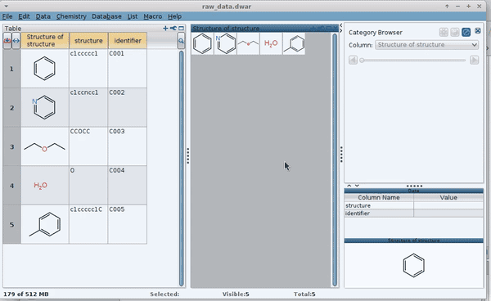Click the small arrow at the title bar's left end
The height and width of the screenshot is (301, 491).
tap(6, 6)
